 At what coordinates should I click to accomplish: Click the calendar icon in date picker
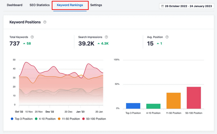coord(162,6)
